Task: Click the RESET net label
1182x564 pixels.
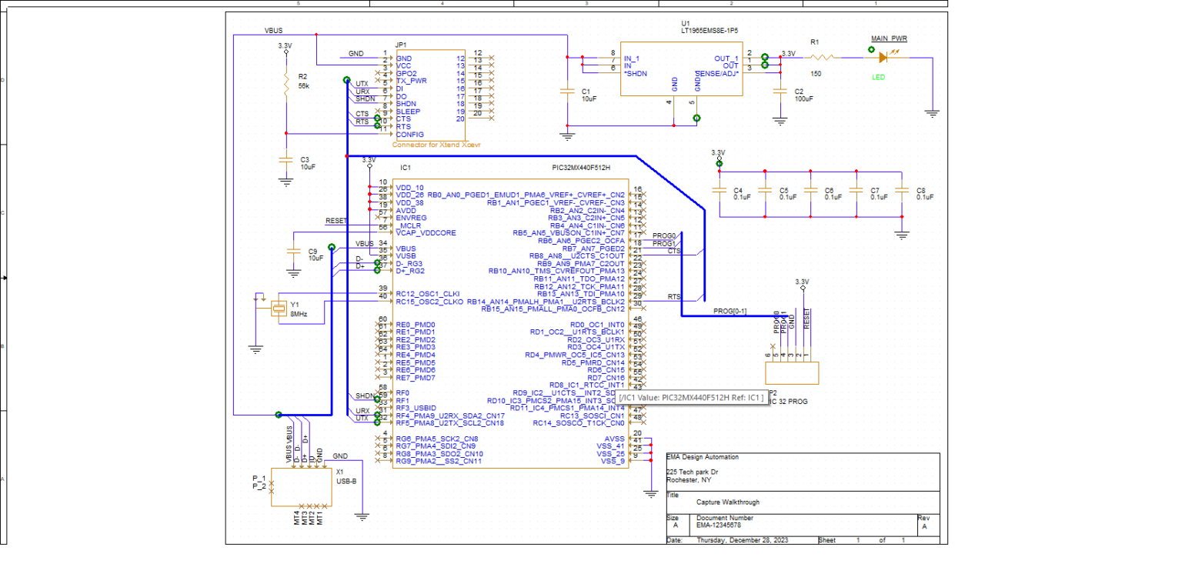Action: [337, 219]
